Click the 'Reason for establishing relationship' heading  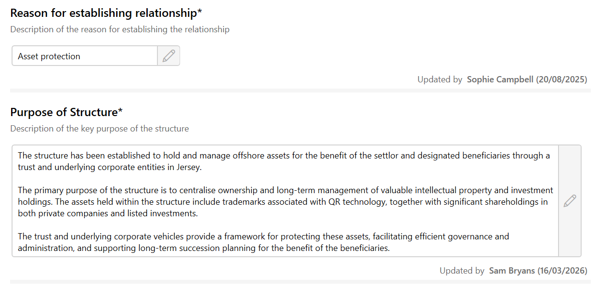(x=106, y=13)
